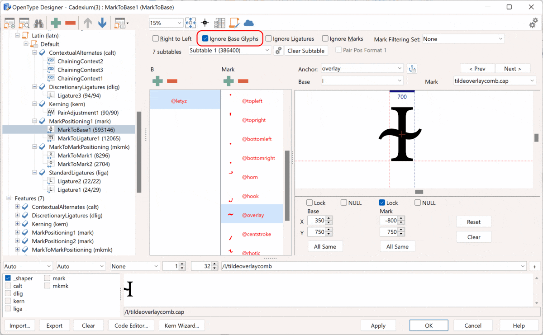Screen dimensions: 543x335
Task: Click Clear Subtable button
Action: click(306, 51)
